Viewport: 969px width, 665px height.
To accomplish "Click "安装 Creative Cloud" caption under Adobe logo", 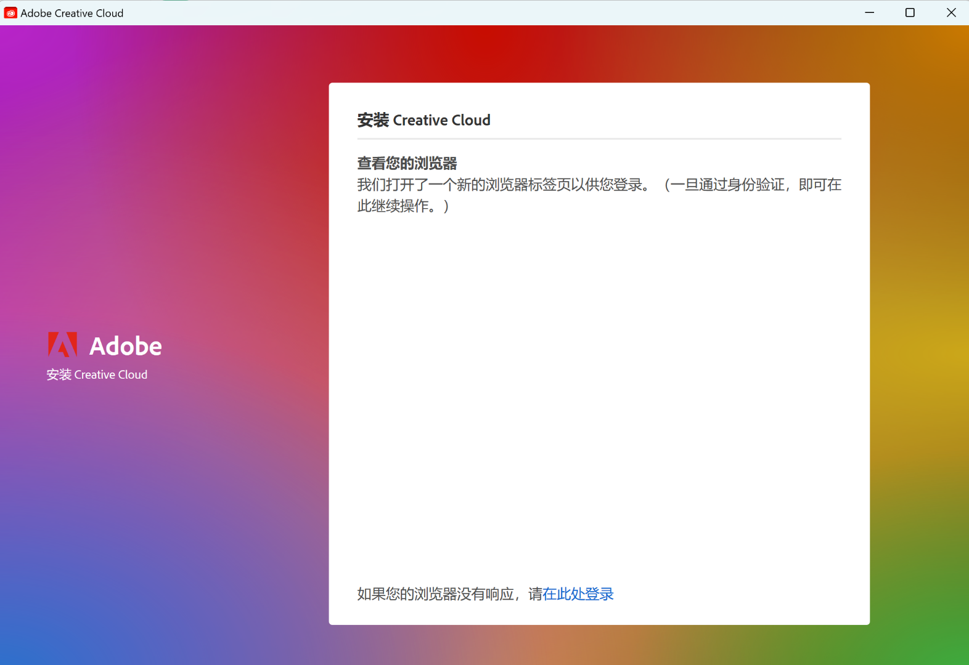I will (97, 374).
